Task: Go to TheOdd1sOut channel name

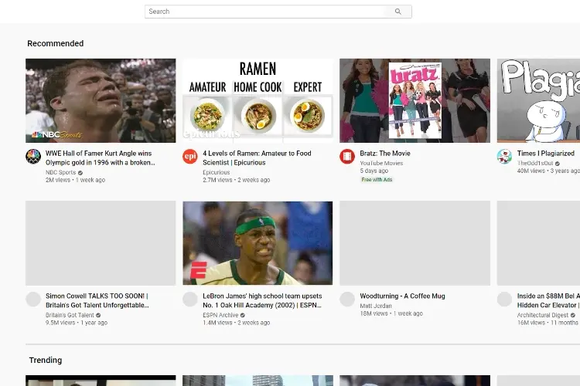Action: (x=535, y=163)
